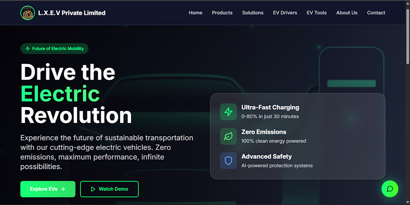Click the "Experience the future" paragraph
Viewport: 410px width, 205px height.
[107, 152]
